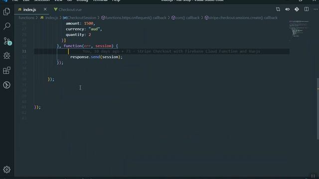Click the compare changes icon in editor toolbar
The width and height of the screenshot is (319, 179).
coord(278,9)
